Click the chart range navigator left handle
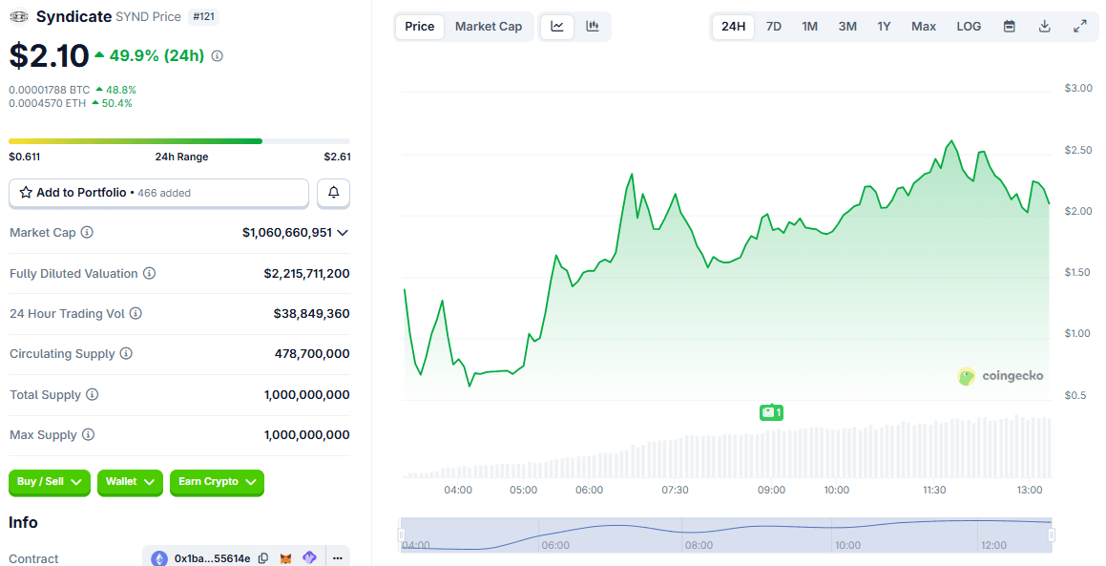The image size is (1106, 566). 402,535
